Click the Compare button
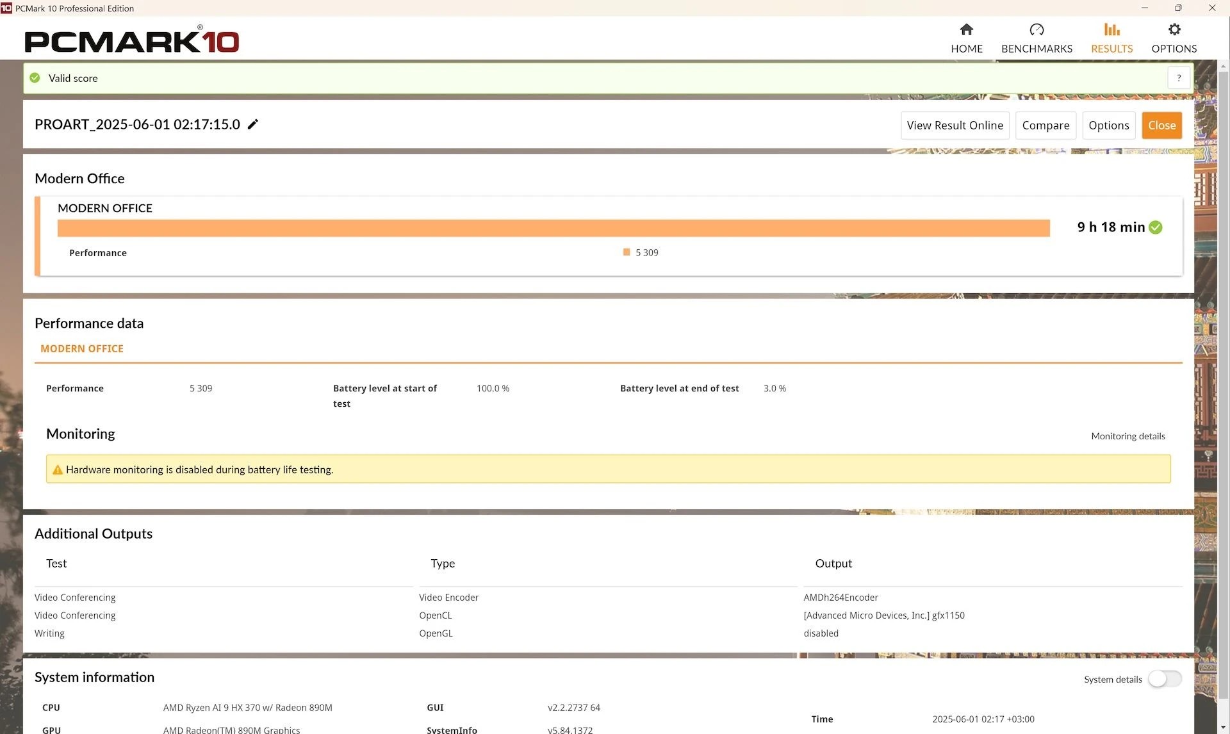This screenshot has height=734, width=1230. click(1045, 126)
